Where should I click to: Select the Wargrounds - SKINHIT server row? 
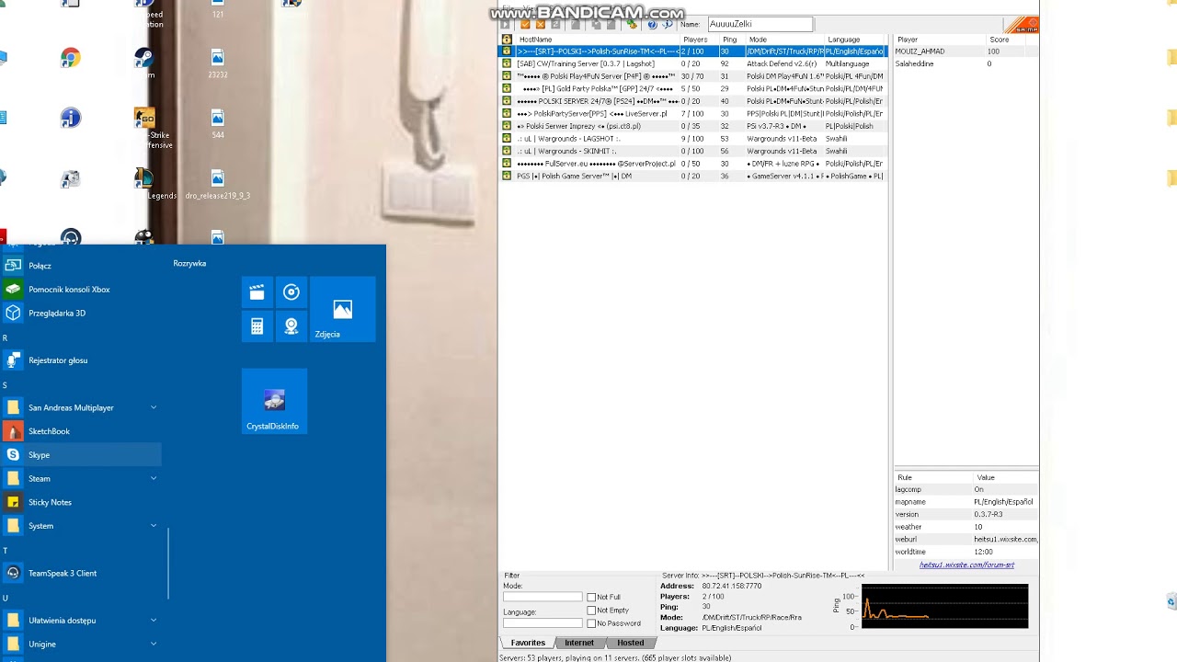point(692,151)
